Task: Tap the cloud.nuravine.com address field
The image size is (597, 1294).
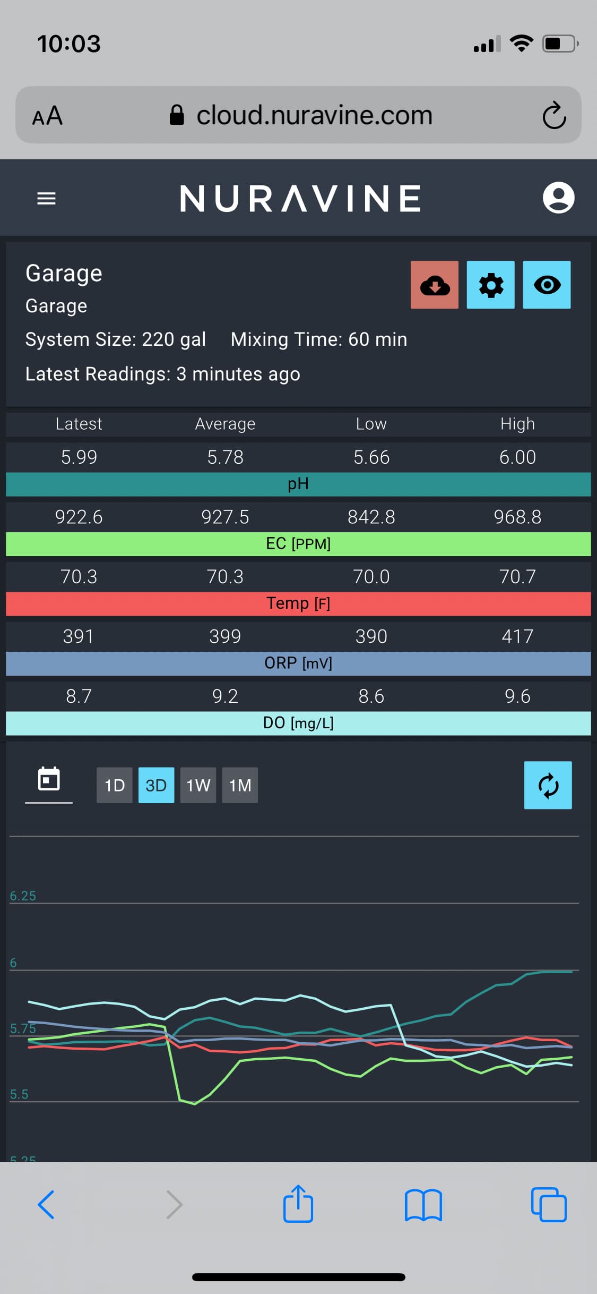Action: tap(298, 115)
